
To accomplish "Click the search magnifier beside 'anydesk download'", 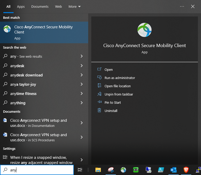I will [5, 75].
